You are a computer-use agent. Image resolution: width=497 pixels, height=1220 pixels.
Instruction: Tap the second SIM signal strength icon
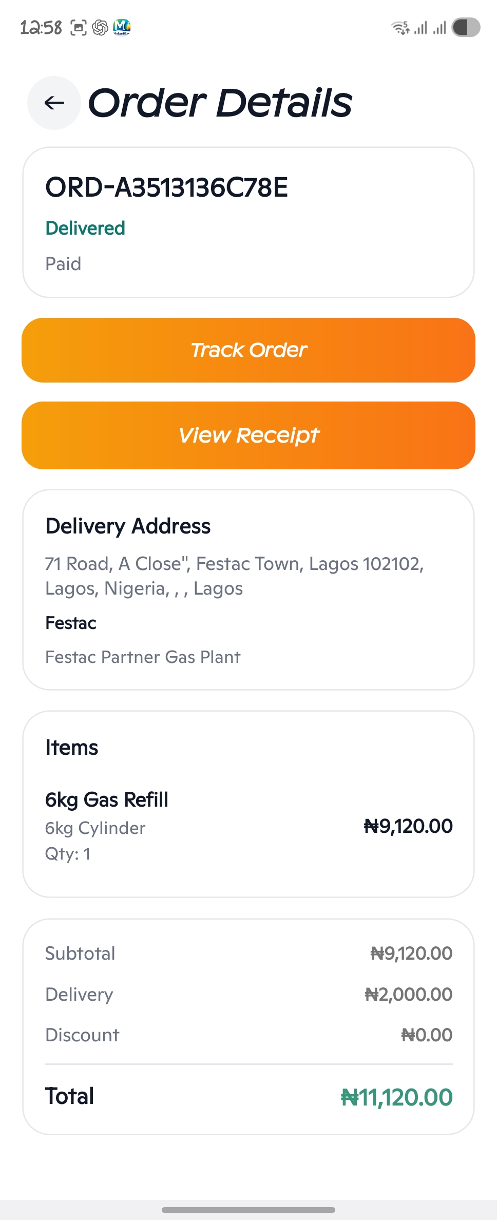coord(439,27)
